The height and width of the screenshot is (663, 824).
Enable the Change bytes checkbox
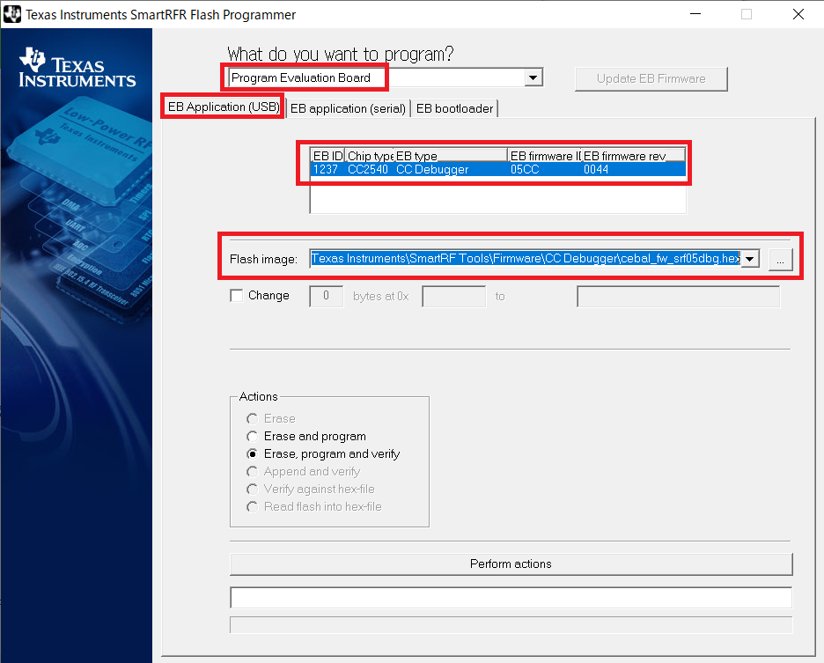pos(237,296)
